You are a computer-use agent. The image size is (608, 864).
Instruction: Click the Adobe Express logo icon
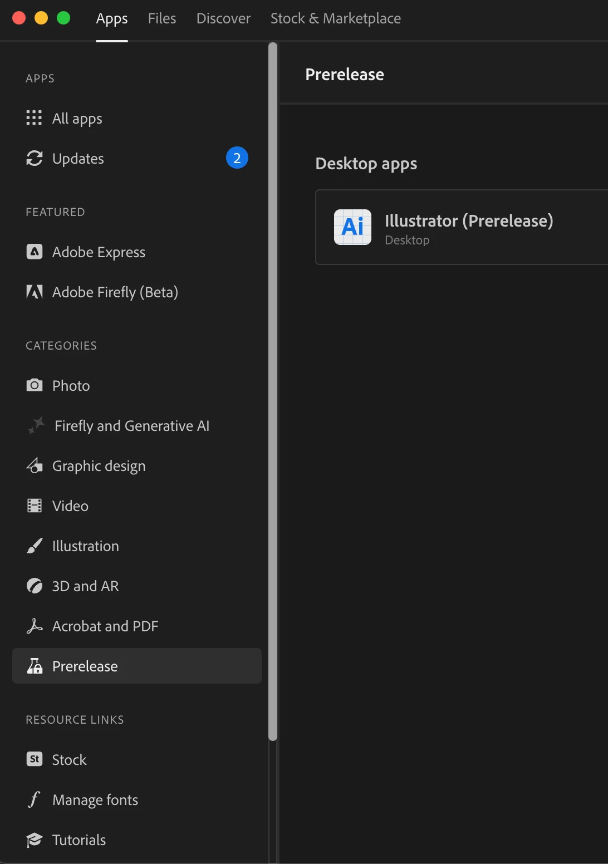click(x=35, y=252)
